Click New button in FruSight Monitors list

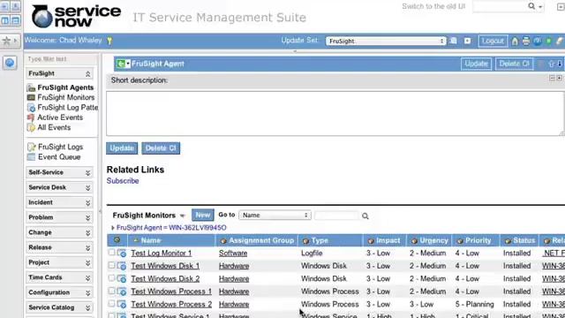pyautogui.click(x=202, y=216)
